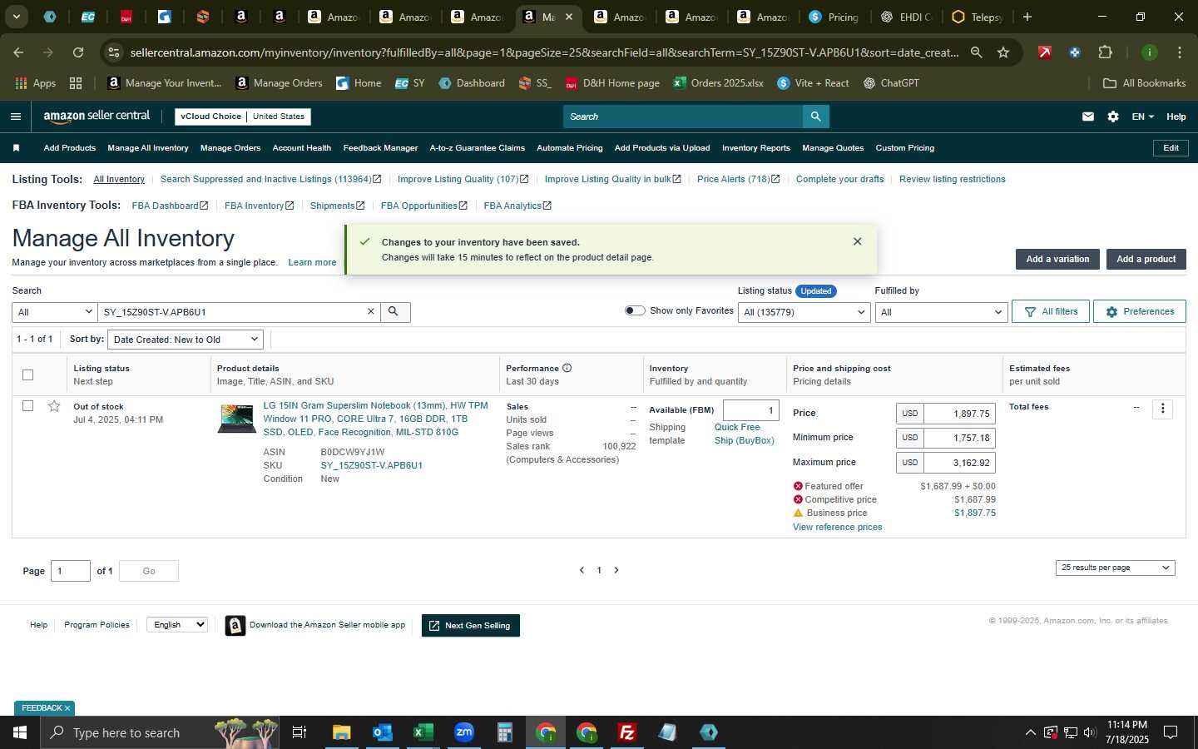Open Listing status All (135779) dropdown
The height and width of the screenshot is (749, 1198).
(804, 312)
